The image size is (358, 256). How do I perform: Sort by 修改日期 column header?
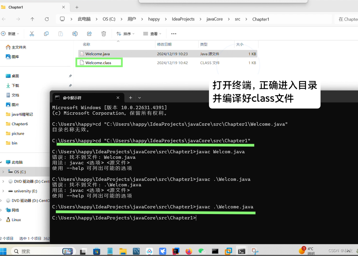point(164,44)
